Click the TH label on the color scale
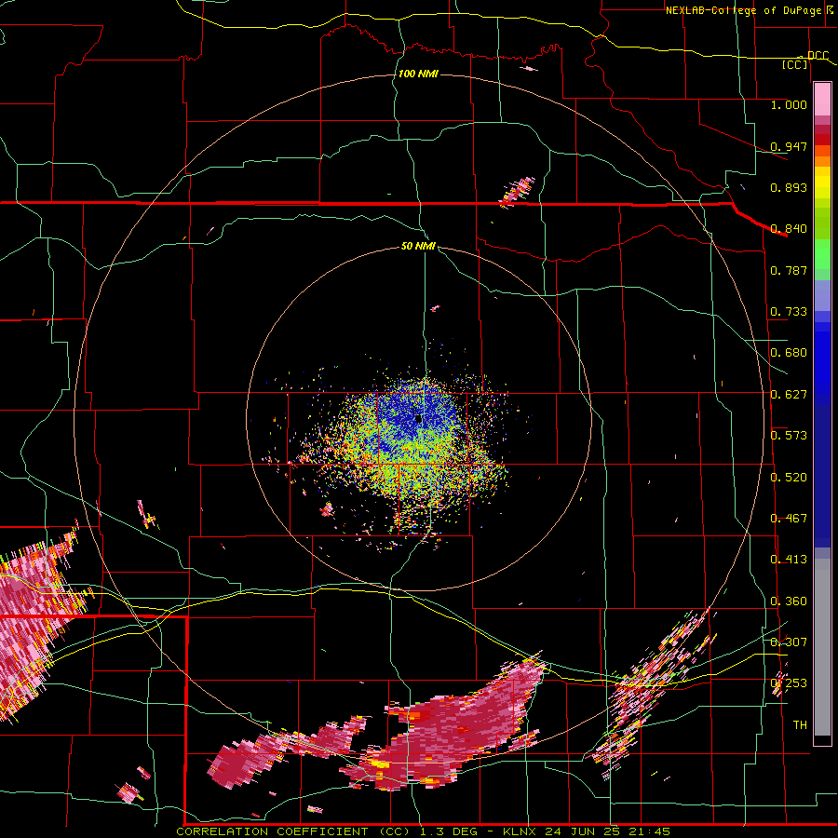Screen dimensions: 838x838 click(x=800, y=725)
